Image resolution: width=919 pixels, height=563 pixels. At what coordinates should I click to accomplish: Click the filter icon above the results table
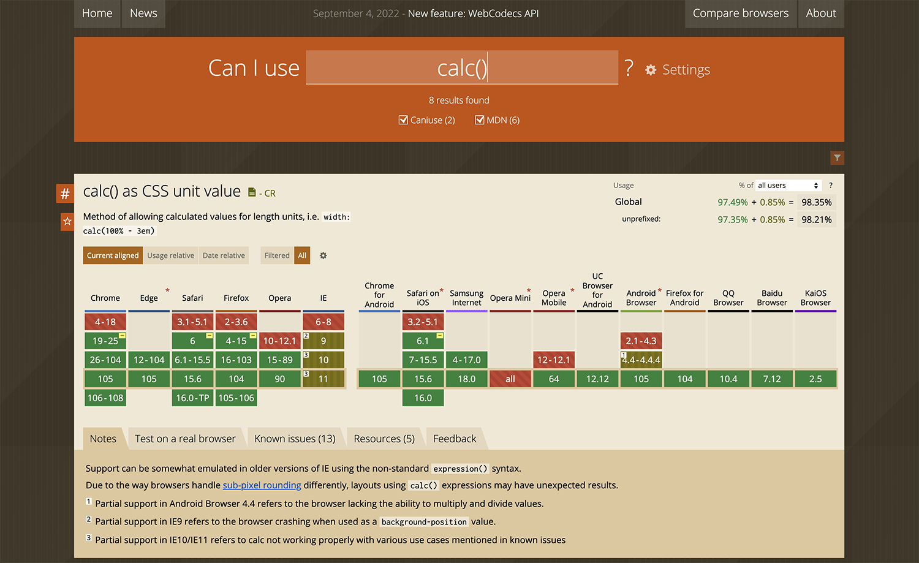click(x=837, y=157)
